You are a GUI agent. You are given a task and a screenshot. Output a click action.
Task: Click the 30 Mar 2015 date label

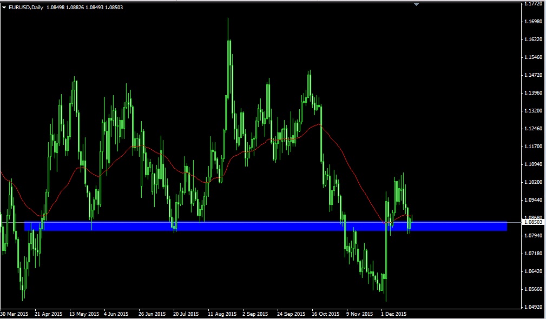[x=14, y=314]
